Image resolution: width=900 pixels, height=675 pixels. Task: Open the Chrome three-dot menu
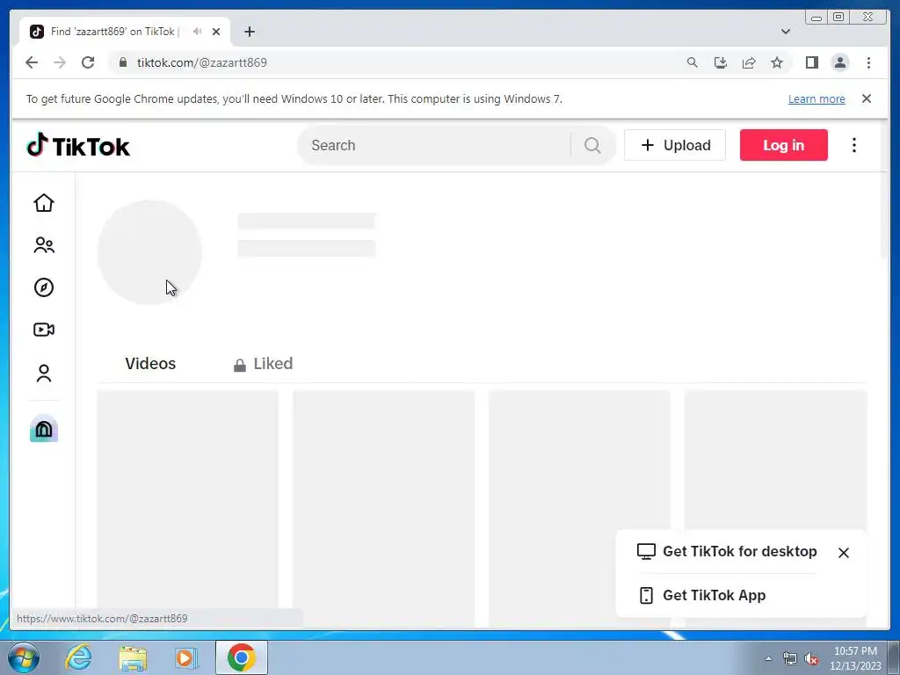pos(868,62)
